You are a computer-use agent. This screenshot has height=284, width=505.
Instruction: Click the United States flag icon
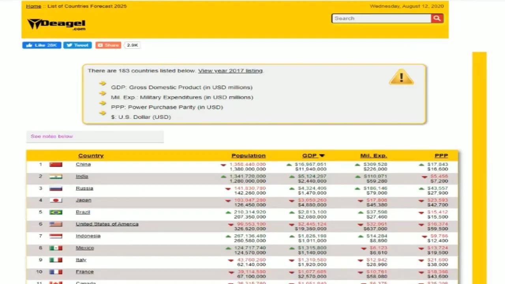(x=56, y=224)
